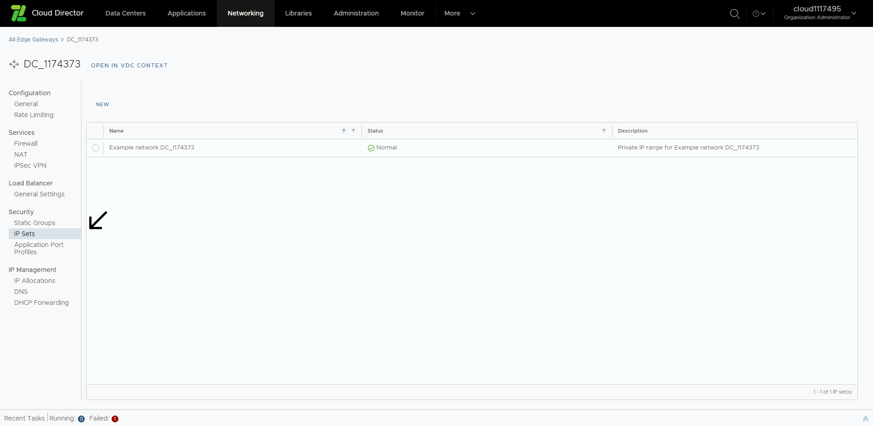Viewport: 873px width, 426px height.
Task: Open the search magnifier icon
Action: pos(735,14)
